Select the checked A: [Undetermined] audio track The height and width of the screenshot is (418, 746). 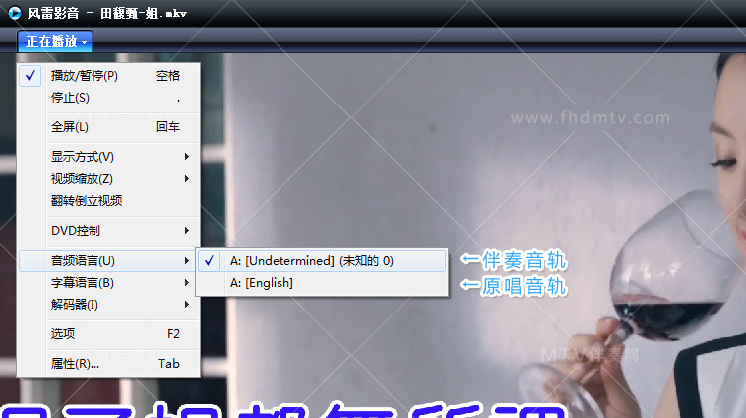[x=321, y=261]
